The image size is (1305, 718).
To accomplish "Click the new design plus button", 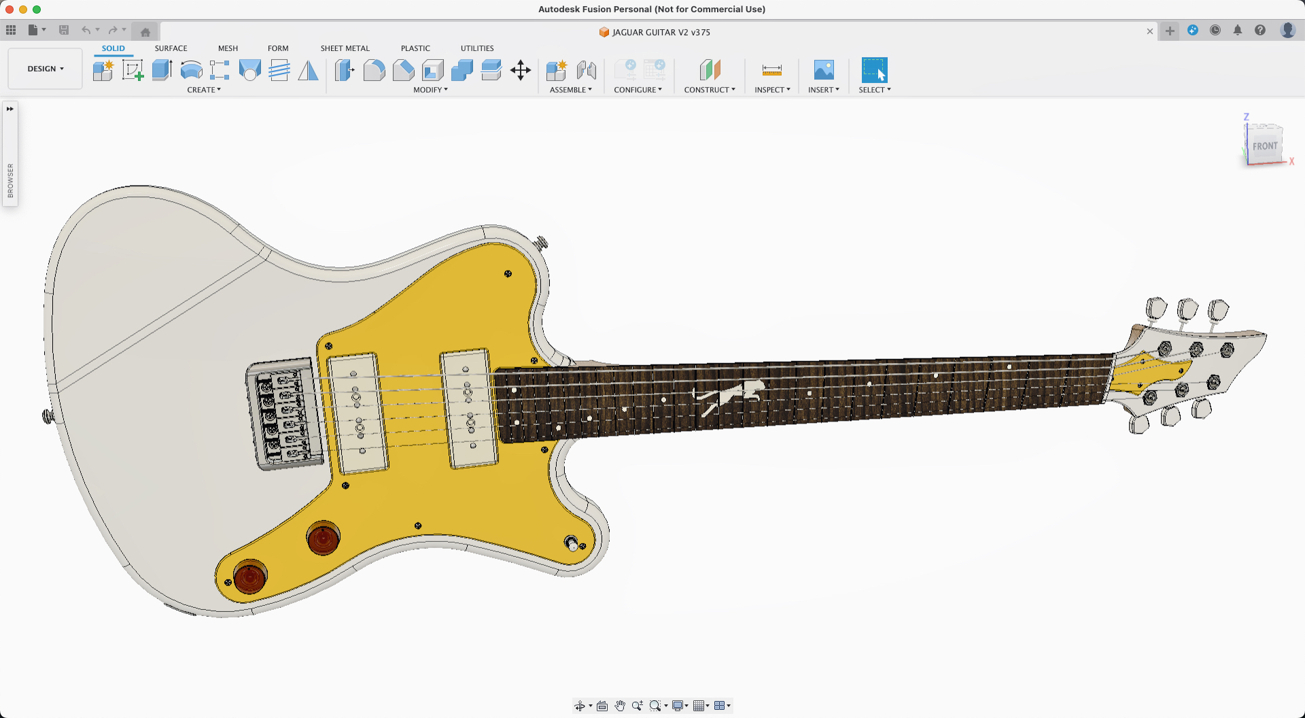I will (1170, 31).
